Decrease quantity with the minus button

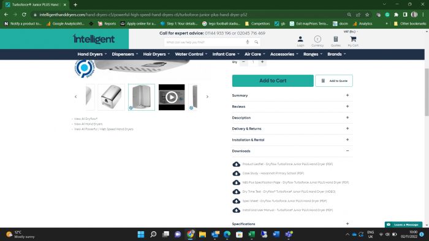click(x=243, y=62)
